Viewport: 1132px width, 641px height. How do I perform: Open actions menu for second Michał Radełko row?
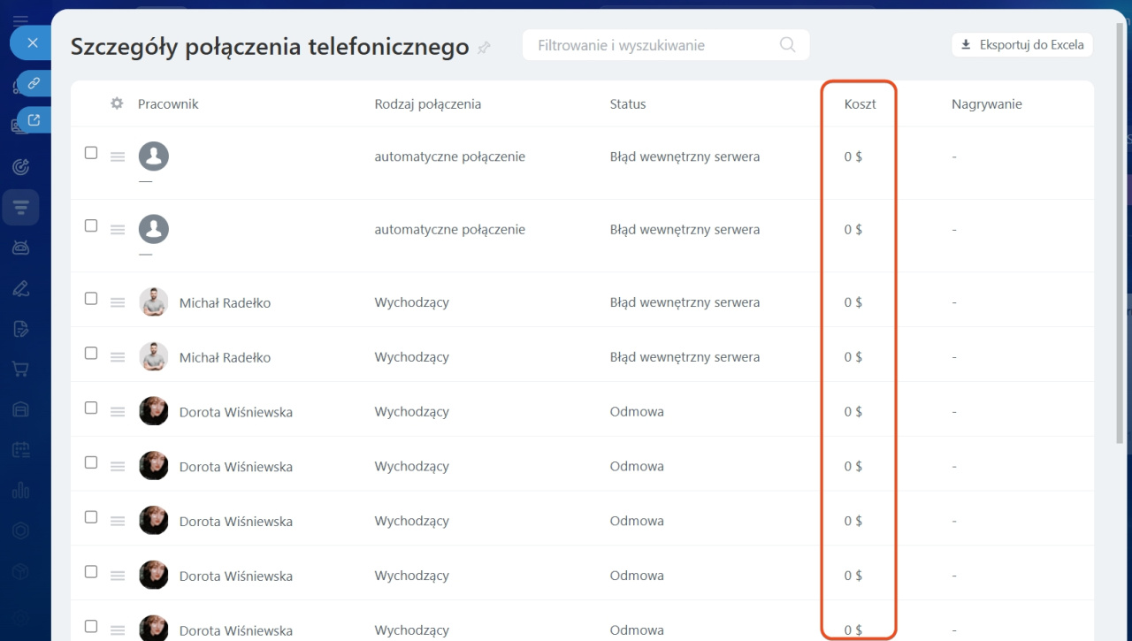tap(118, 357)
